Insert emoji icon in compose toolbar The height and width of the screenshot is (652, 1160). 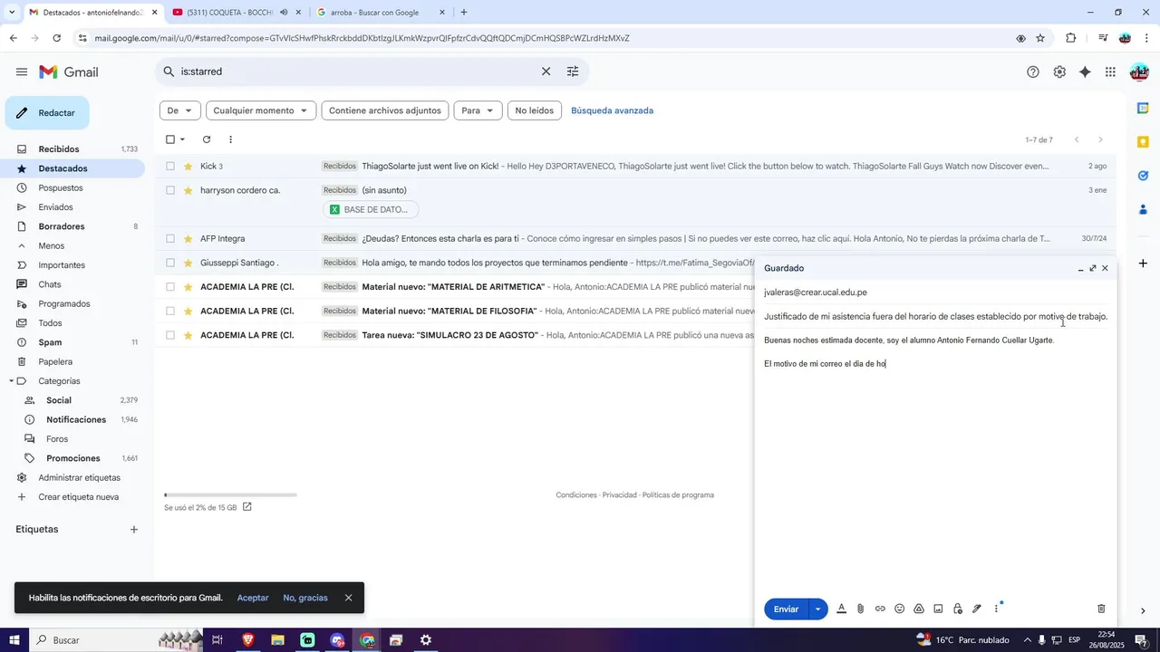pos(900,609)
